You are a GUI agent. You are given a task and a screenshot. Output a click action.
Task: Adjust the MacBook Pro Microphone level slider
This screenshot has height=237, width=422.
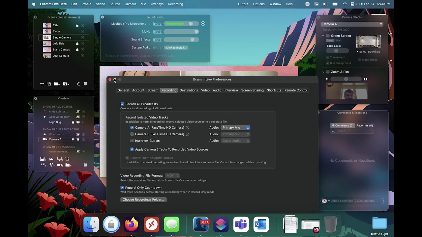coord(182,24)
